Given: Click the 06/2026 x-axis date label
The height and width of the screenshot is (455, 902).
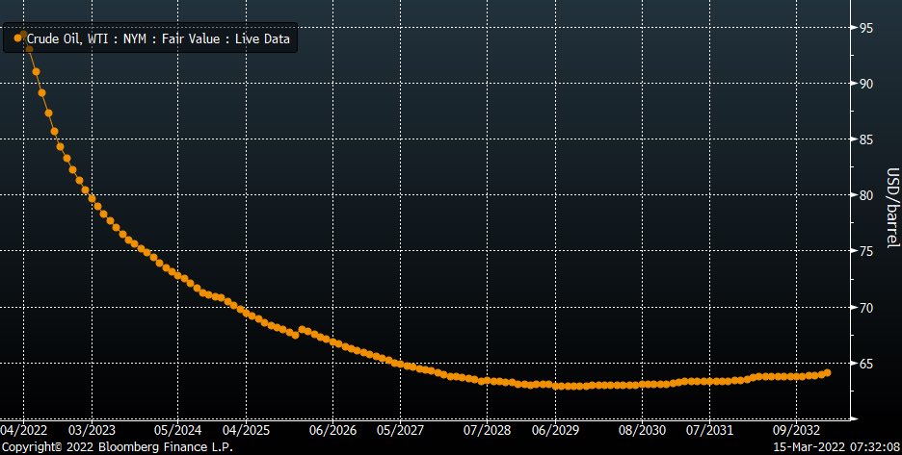Looking at the screenshot, I should point(332,430).
